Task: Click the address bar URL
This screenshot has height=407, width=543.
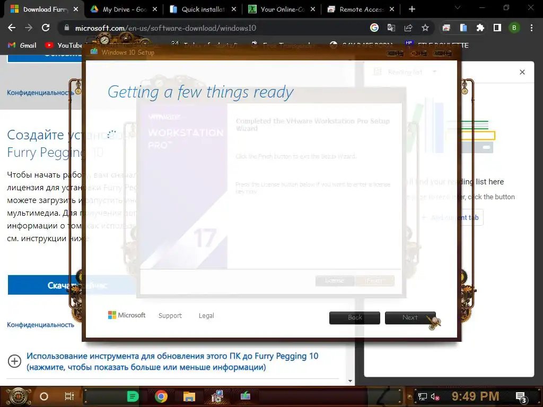Action: [165, 28]
